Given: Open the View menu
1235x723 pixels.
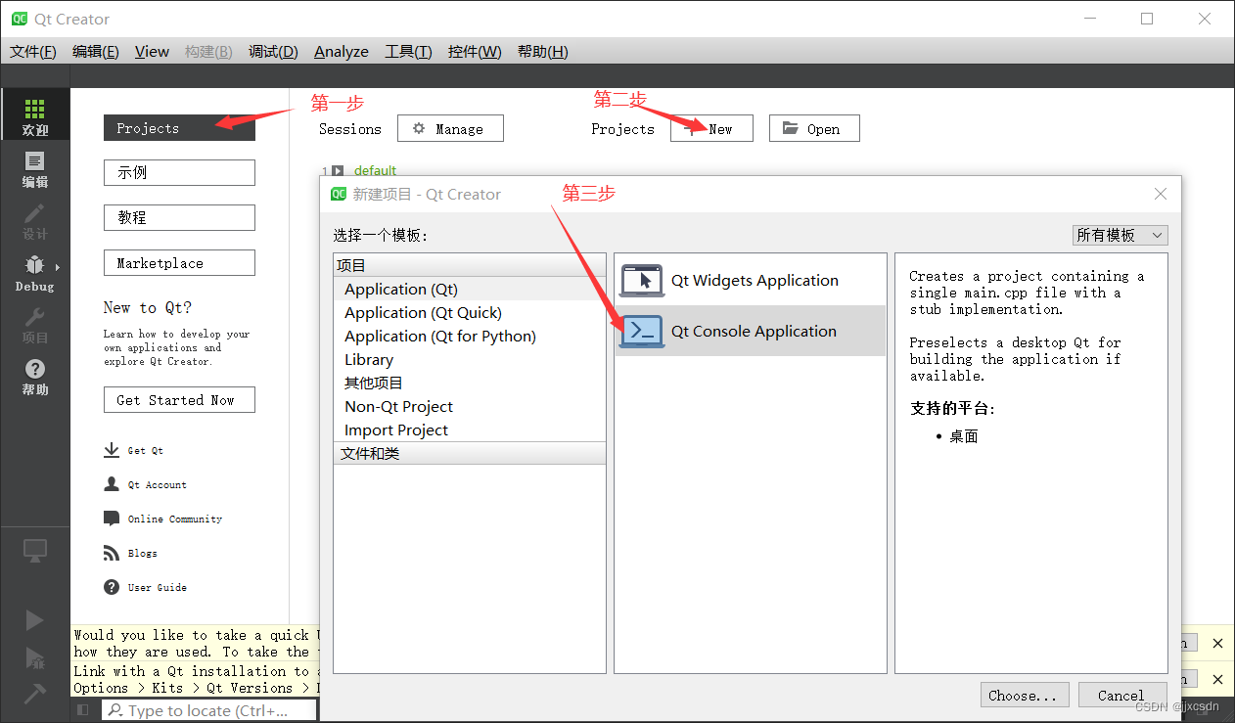Looking at the screenshot, I should [152, 51].
